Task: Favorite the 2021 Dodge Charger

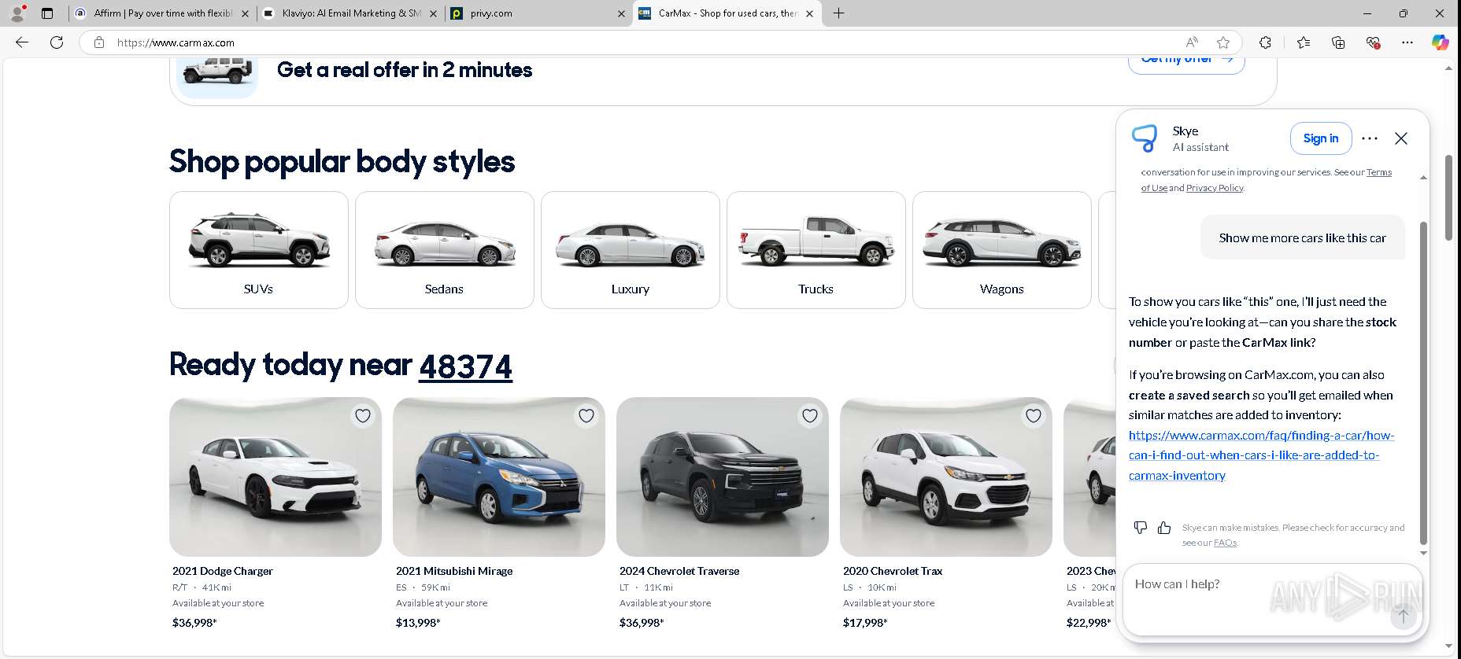Action: click(363, 416)
